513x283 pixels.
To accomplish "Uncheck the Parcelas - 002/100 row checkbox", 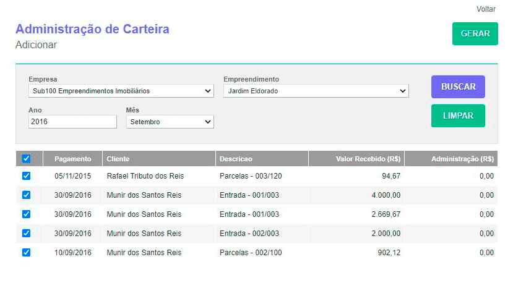I will (x=26, y=253).
